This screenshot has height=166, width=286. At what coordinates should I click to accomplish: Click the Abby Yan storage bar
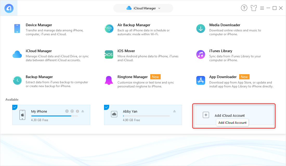[146, 116]
